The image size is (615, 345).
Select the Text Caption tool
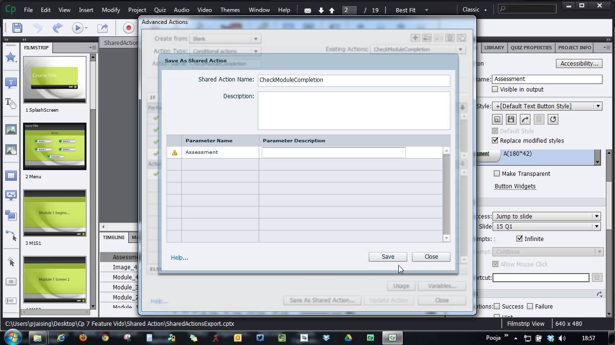point(11,82)
